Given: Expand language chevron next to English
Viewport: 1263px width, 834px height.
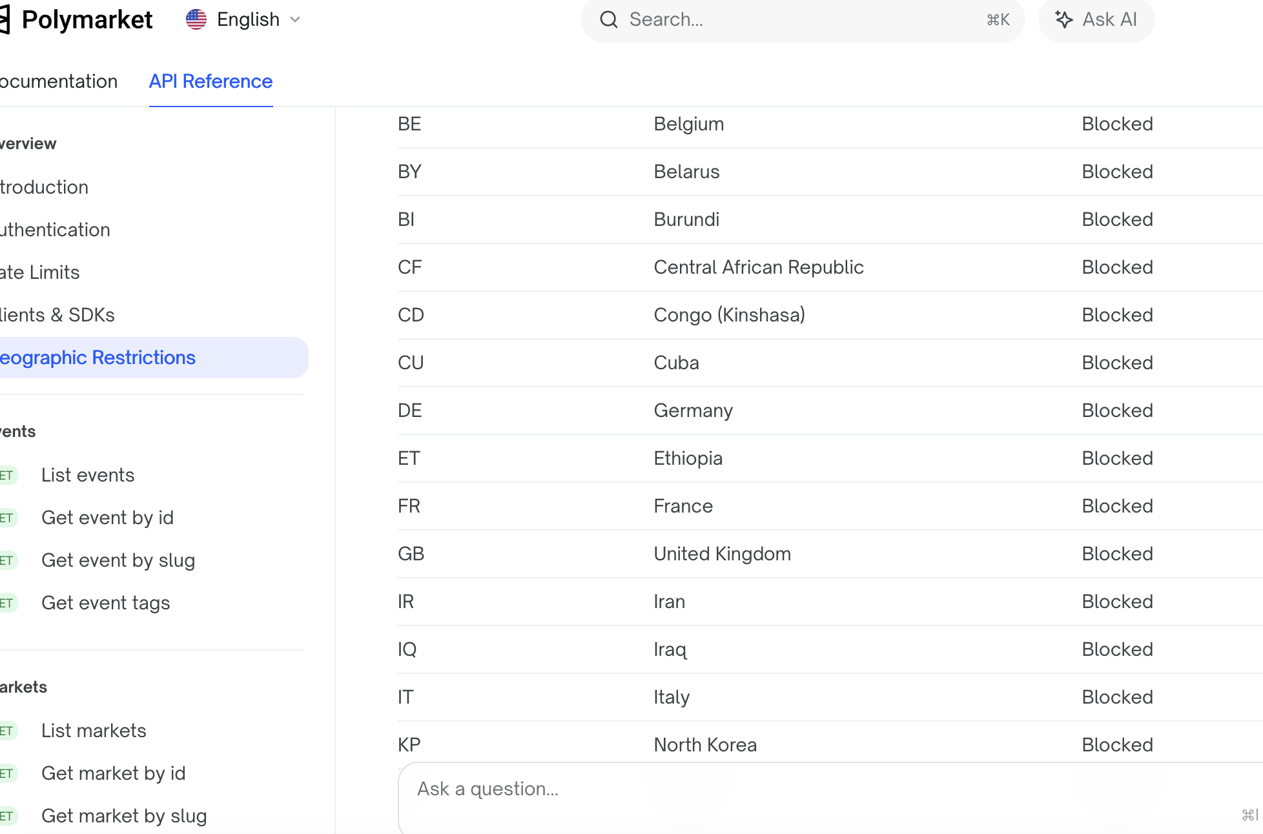Looking at the screenshot, I should pyautogui.click(x=296, y=19).
